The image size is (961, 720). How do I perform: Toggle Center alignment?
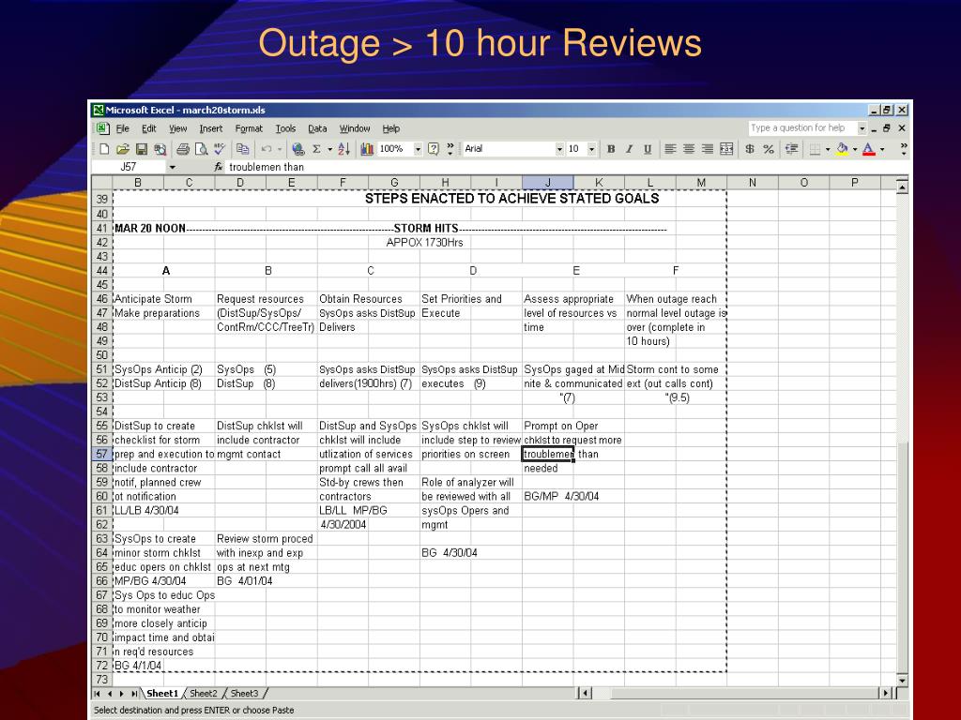[689, 149]
